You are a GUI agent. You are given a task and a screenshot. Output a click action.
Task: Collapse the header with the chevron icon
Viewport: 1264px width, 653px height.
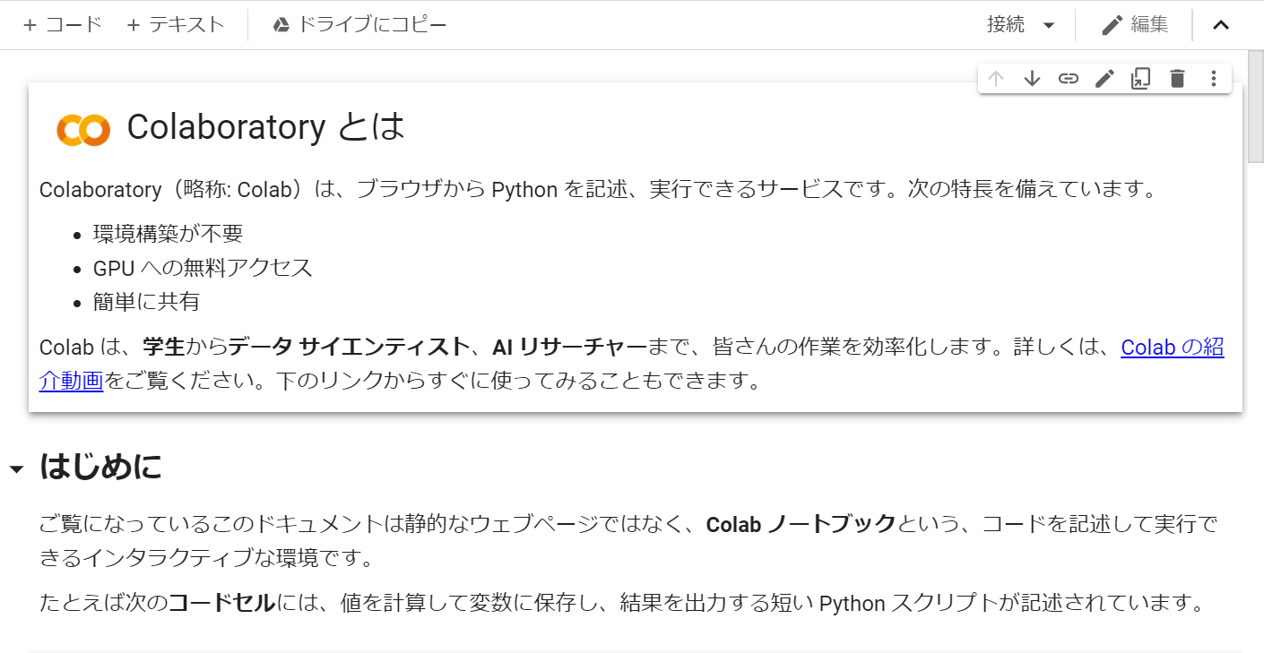(x=1221, y=24)
